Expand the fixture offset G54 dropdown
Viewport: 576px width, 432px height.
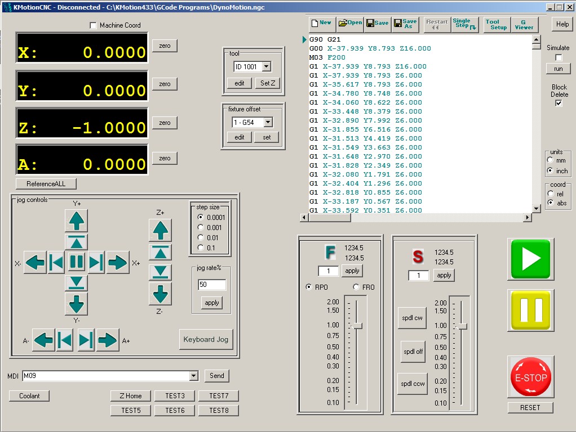268,122
